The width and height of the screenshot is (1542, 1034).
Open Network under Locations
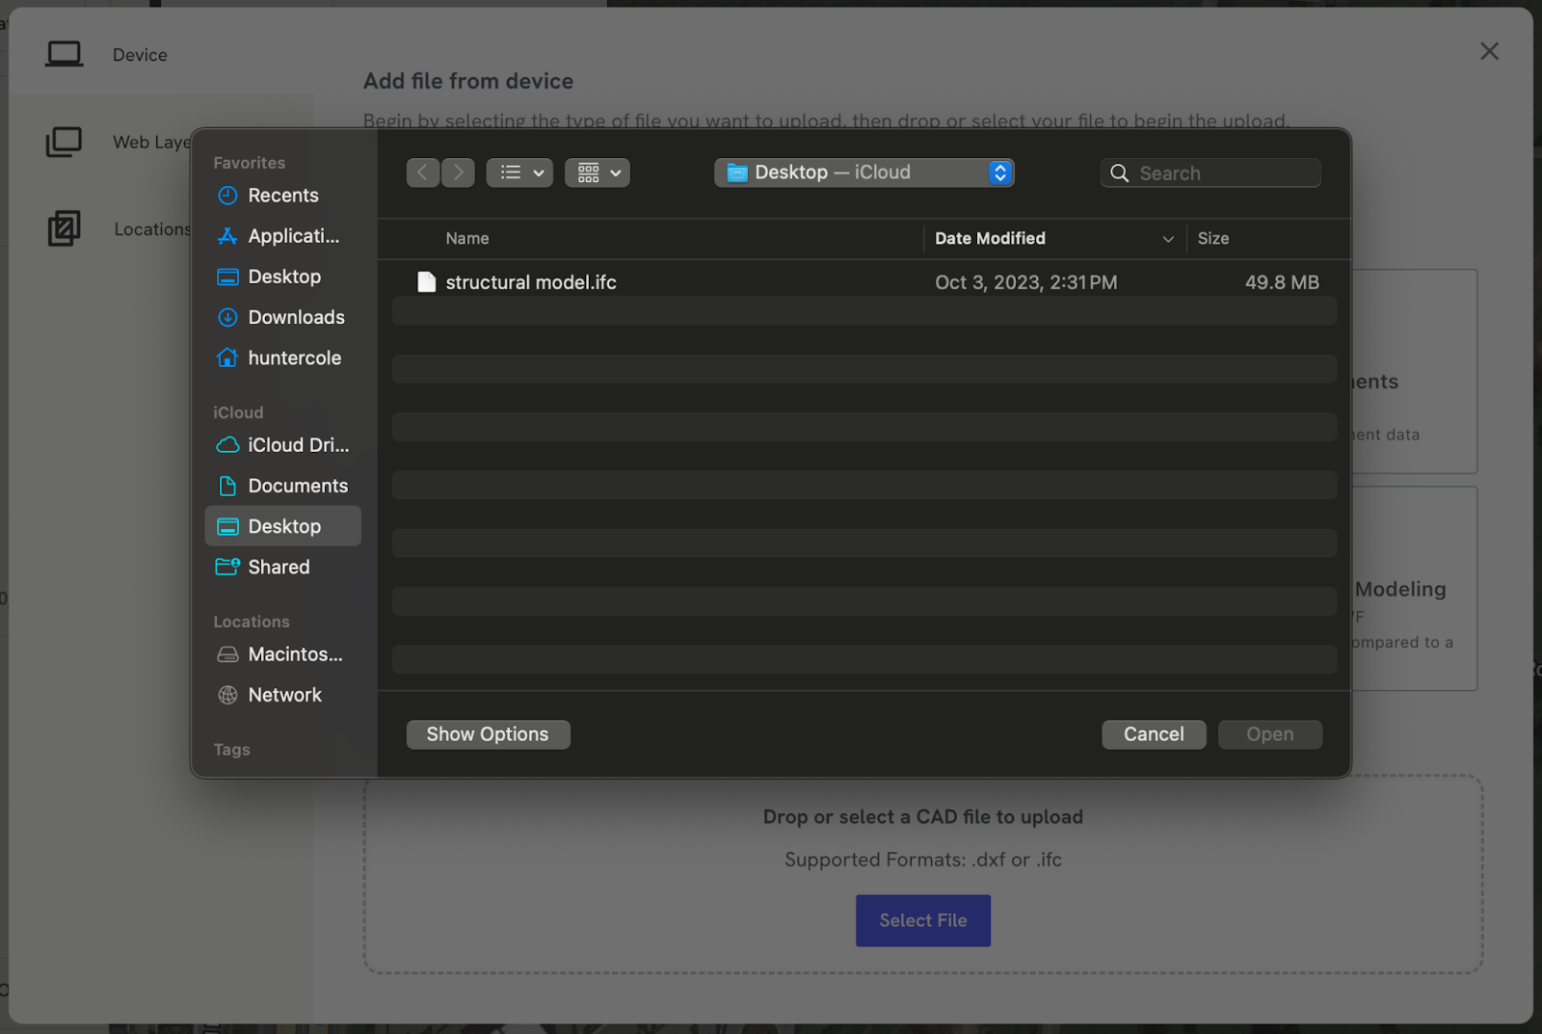tap(283, 695)
